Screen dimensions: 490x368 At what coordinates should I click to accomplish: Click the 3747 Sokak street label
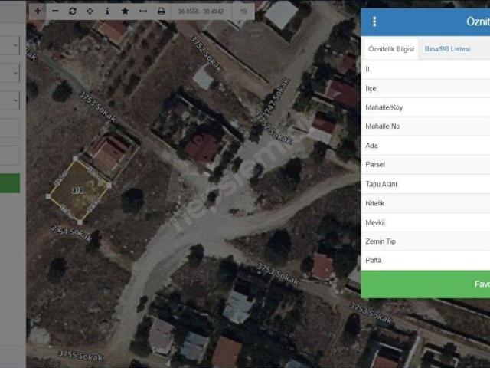point(273,100)
